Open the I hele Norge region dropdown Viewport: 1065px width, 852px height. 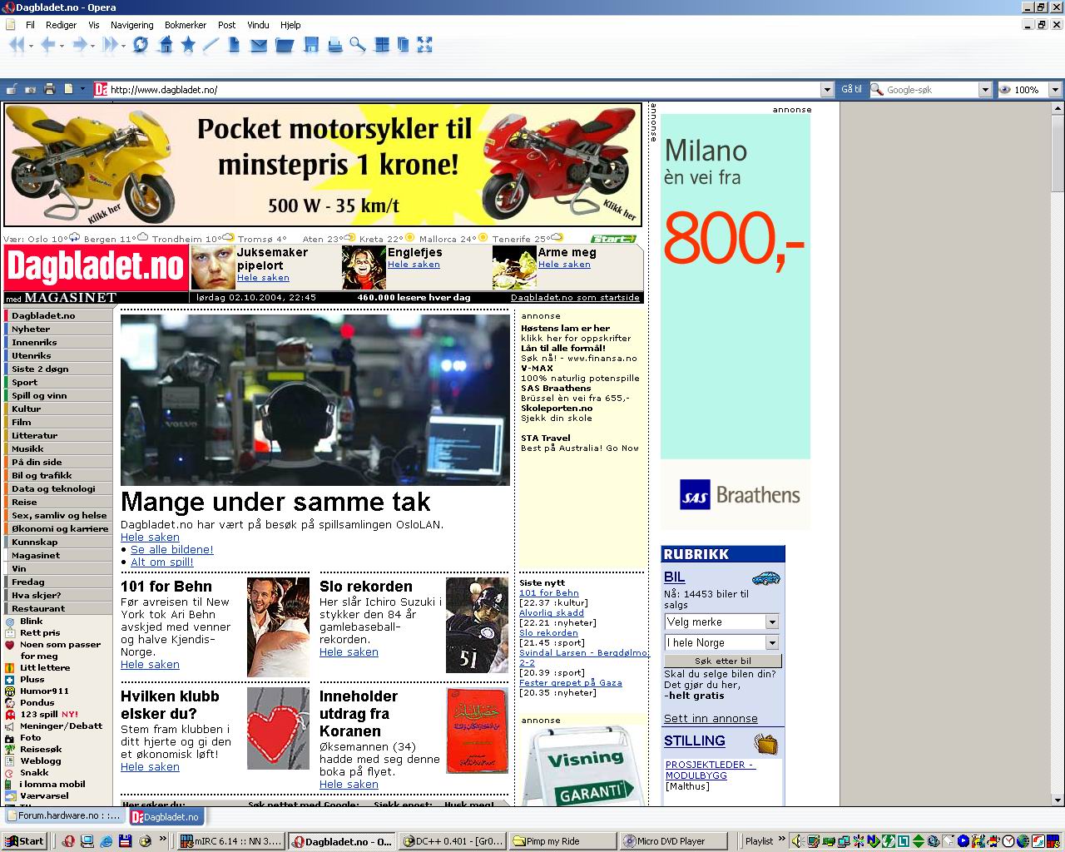pos(772,642)
